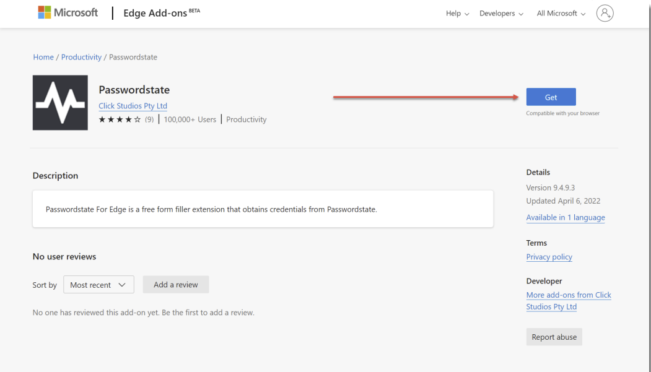
Task: Open the Edge Add-ons home title
Action: click(162, 13)
